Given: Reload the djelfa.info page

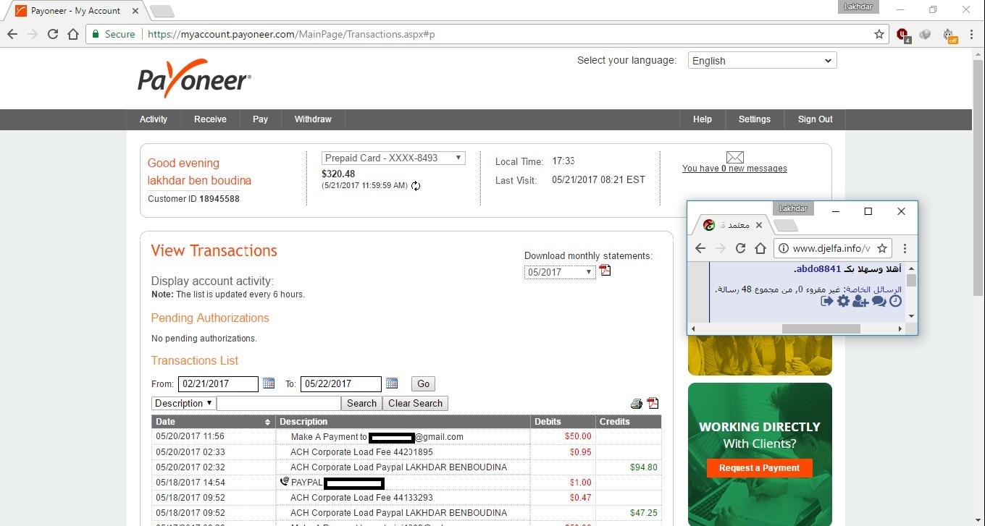Looking at the screenshot, I should tap(740, 248).
